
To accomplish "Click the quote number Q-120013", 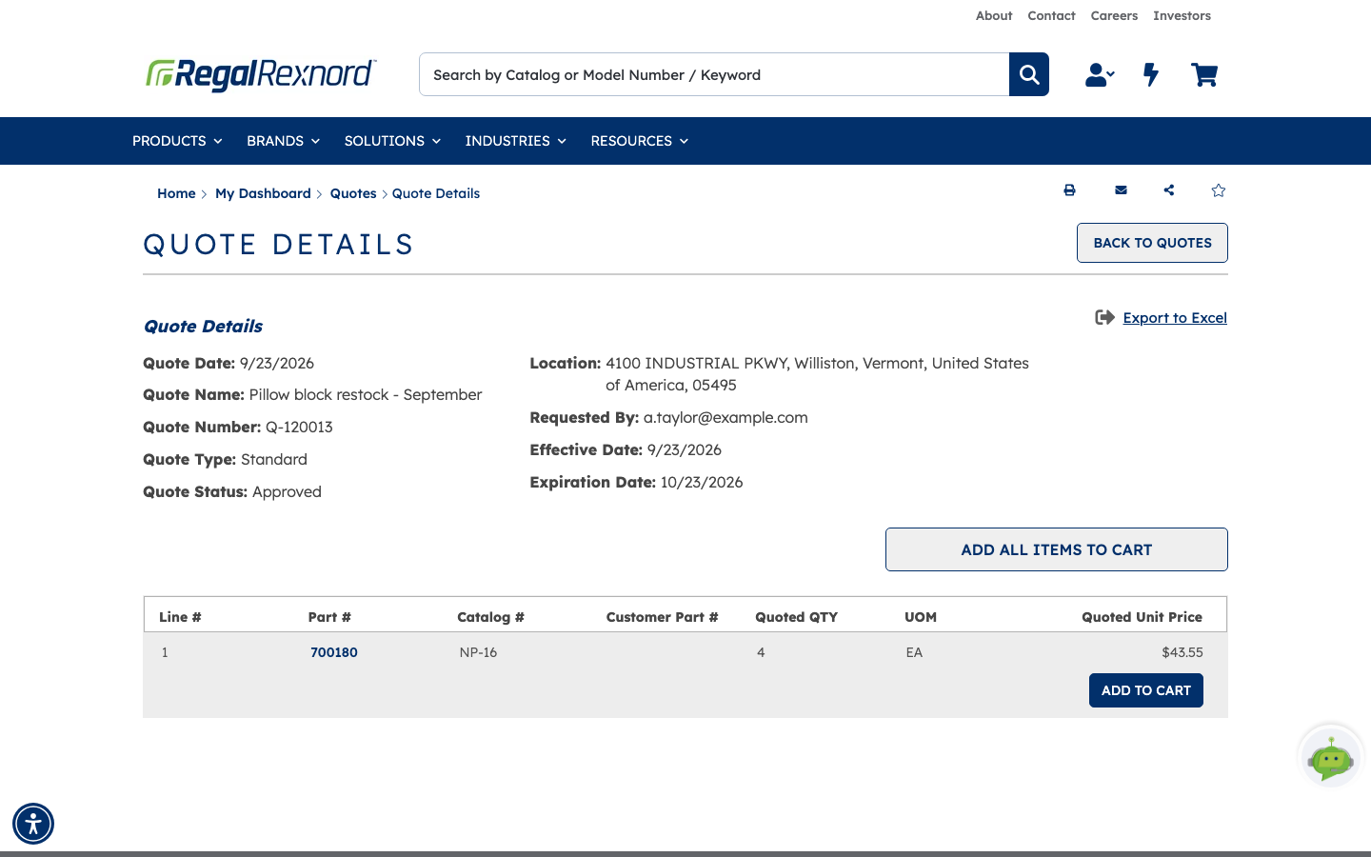I will coord(299,427).
